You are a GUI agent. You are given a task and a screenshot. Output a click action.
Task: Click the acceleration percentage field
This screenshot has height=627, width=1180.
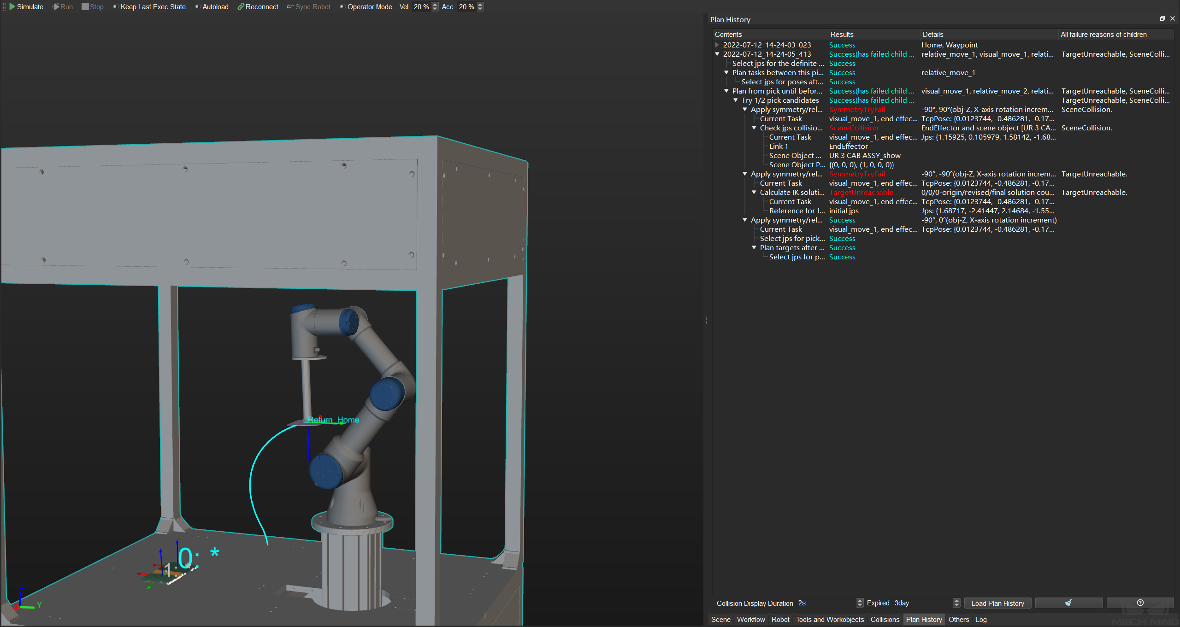(466, 7)
